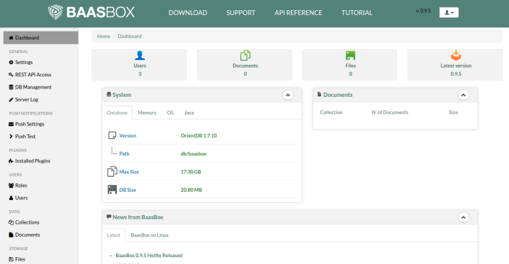Click the OrientDB 1.7.10 value
Screen dimensions: 509x264
click(x=199, y=136)
